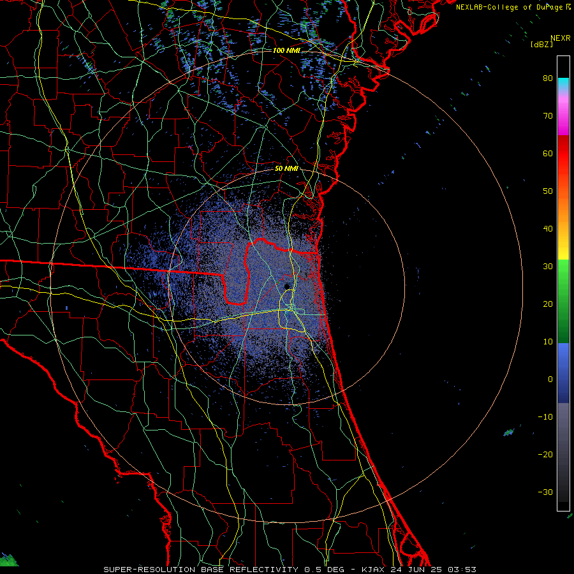This screenshot has width=574, height=574.
Task: Click the 70 dBZ scale value
Action: click(548, 115)
